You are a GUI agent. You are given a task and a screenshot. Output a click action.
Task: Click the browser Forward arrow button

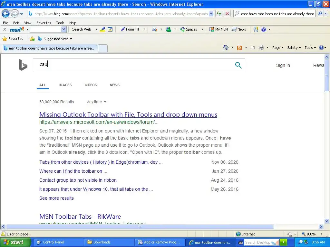[x=15, y=14]
